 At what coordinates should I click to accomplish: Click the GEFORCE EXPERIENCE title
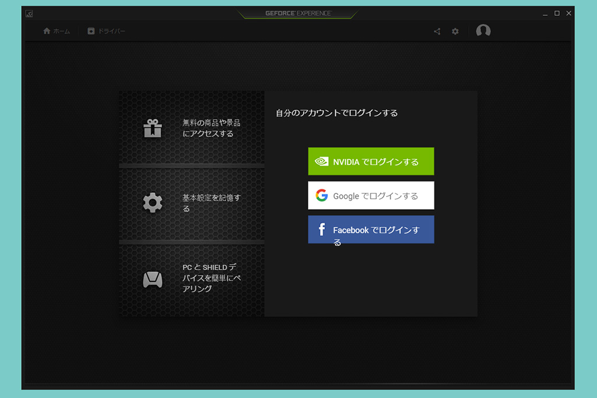298,13
